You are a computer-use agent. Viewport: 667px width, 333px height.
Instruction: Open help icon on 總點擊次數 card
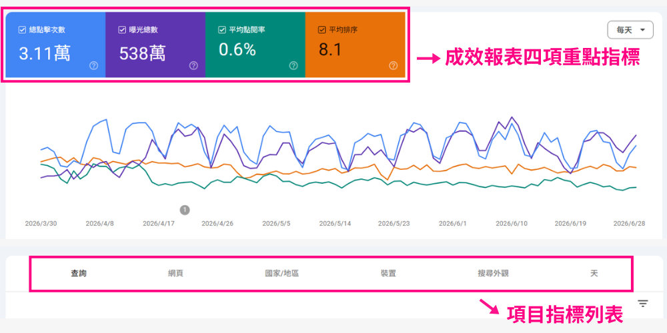(x=93, y=65)
